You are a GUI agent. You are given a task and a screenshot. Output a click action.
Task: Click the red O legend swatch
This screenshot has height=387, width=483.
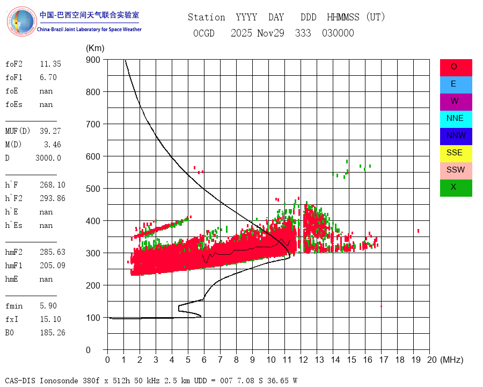click(x=456, y=68)
